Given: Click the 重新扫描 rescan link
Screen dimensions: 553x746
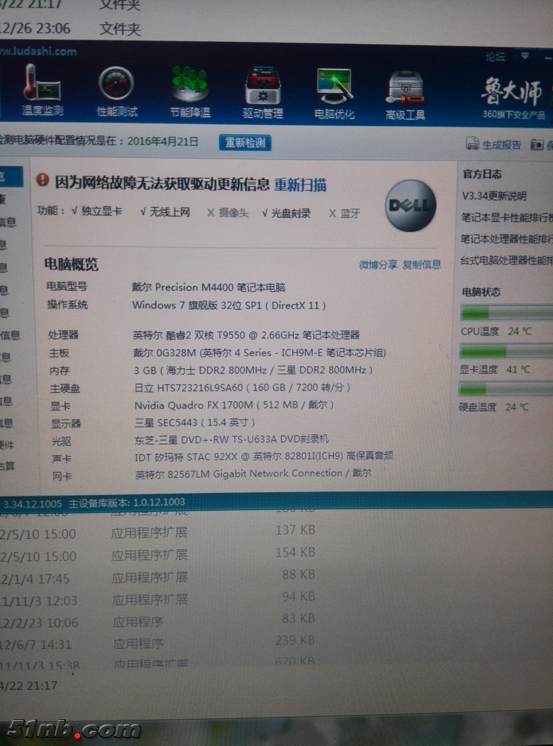Looking at the screenshot, I should 300,185.
